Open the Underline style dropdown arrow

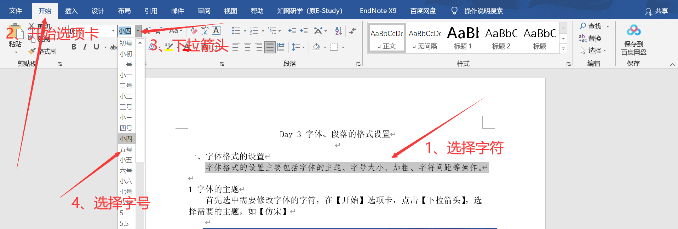[x=105, y=47]
